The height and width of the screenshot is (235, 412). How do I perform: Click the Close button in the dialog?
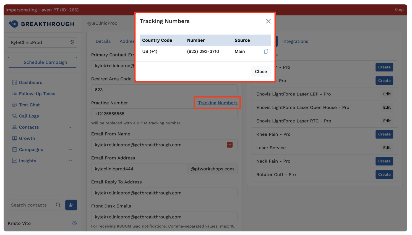pos(261,71)
